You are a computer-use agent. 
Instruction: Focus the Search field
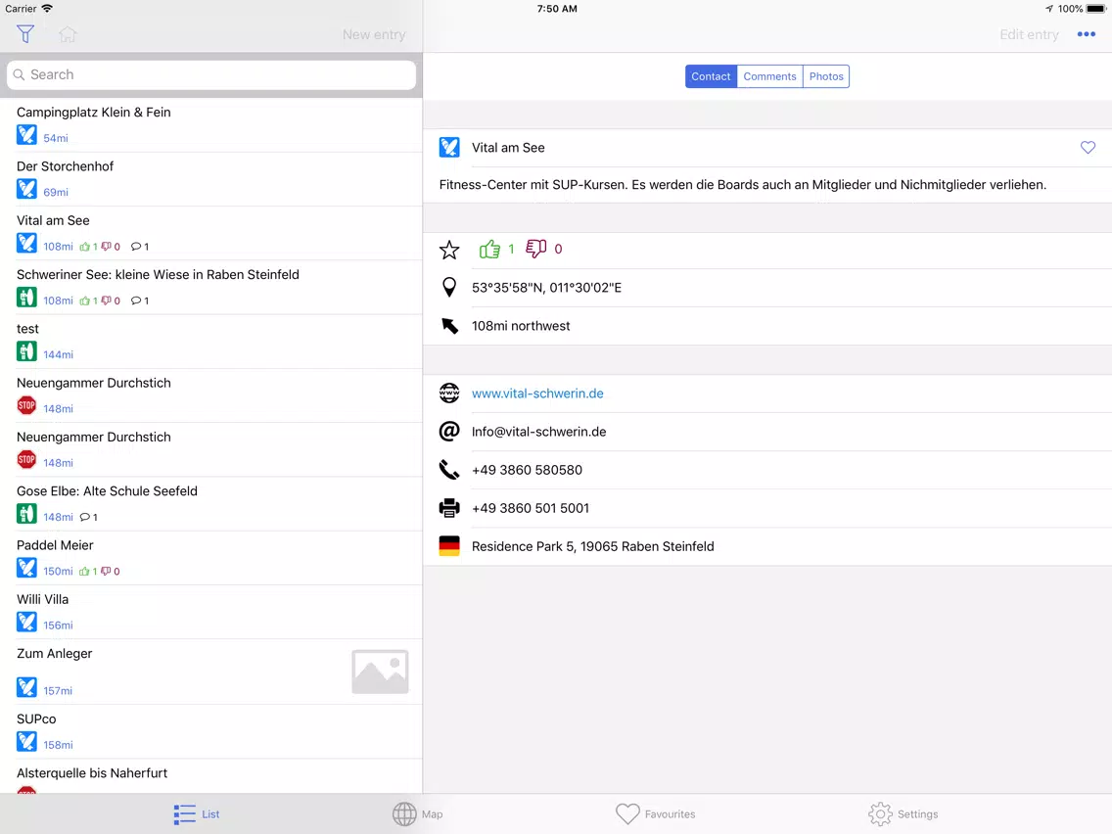(211, 75)
